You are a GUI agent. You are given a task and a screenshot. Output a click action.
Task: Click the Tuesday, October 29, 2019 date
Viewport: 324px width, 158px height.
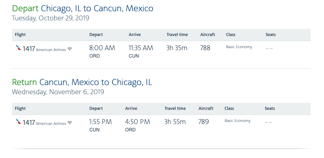51,18
